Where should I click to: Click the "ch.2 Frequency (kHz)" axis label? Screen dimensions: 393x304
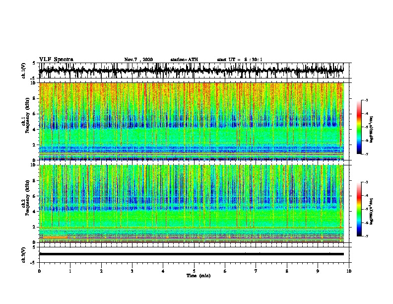click(26, 198)
